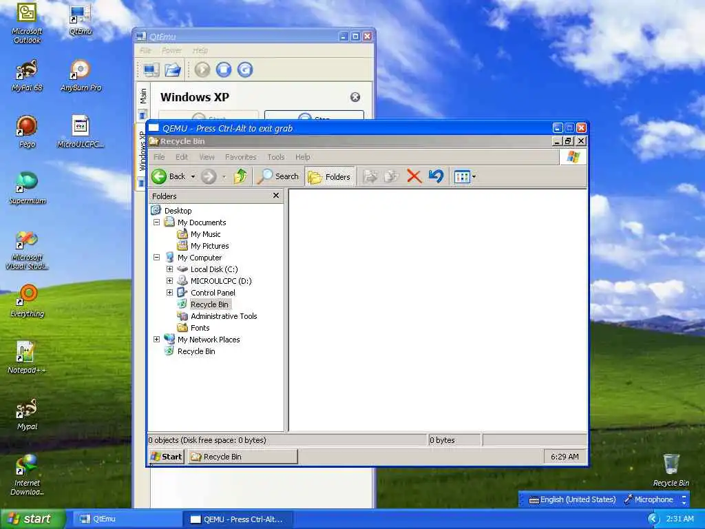
Task: Open the Favorites menu
Action: click(240, 157)
